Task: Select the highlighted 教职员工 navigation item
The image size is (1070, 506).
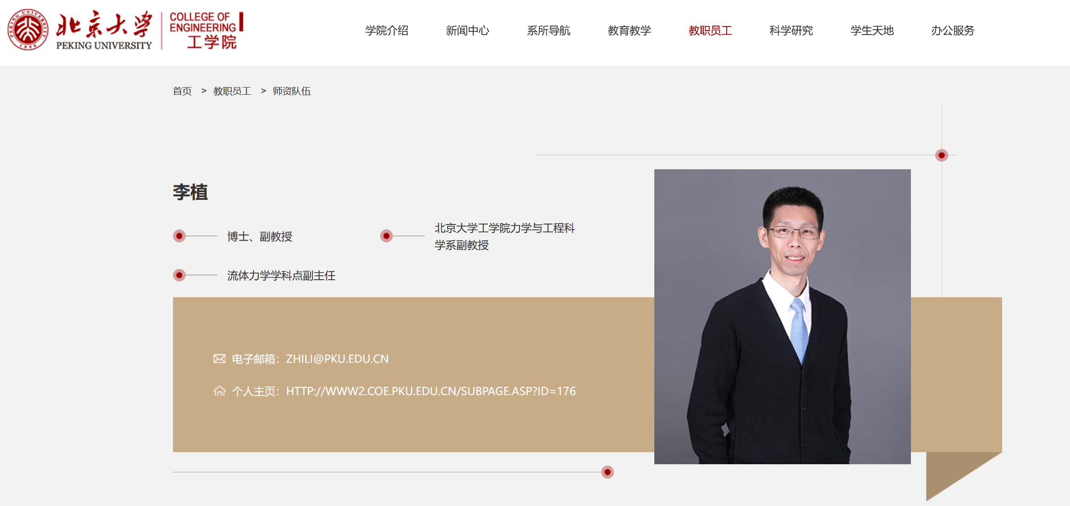Action: point(710,31)
